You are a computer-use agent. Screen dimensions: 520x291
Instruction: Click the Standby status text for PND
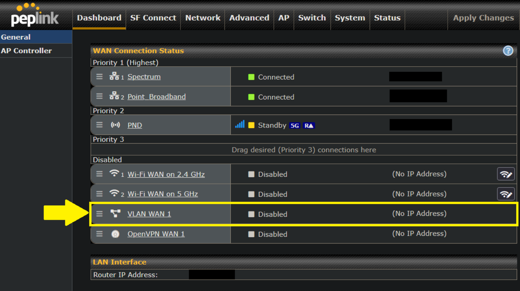pos(272,125)
